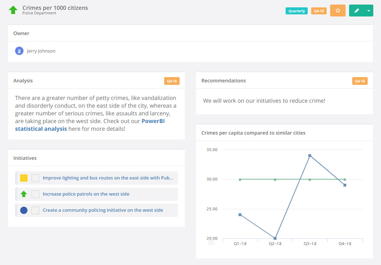381x265 pixels.
Task: Click the green arrow status icon on police patrols initiative
Action: coord(24,194)
